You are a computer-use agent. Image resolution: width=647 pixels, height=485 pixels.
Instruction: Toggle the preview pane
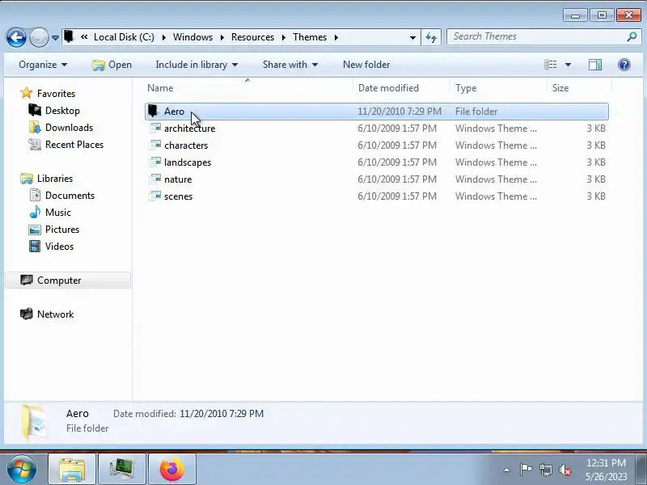tap(595, 65)
